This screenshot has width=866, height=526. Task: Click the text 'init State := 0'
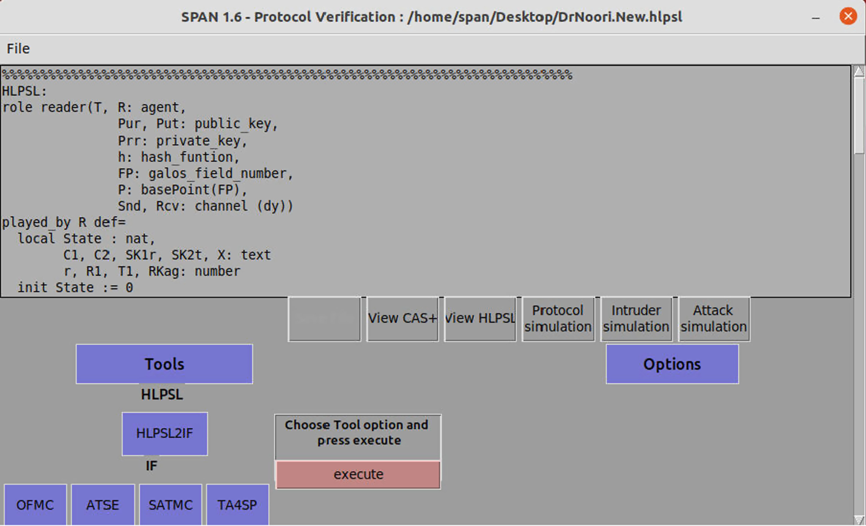[x=75, y=287]
